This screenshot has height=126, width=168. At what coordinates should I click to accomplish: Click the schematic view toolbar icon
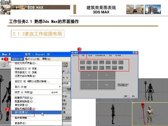point(65,65)
